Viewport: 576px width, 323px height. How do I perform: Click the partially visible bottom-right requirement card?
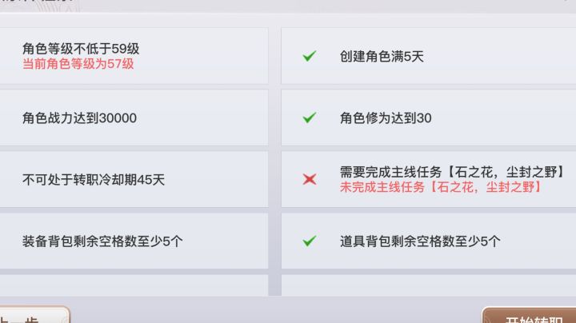pyautogui.click(x=428, y=285)
